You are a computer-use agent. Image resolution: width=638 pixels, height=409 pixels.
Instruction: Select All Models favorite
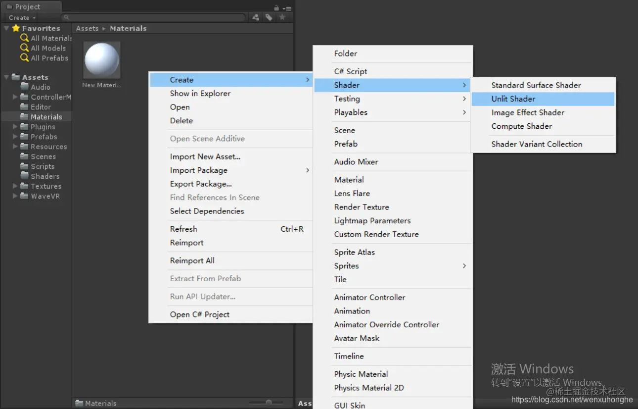coord(48,48)
